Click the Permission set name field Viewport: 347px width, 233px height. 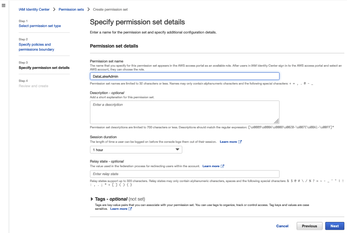pos(185,77)
